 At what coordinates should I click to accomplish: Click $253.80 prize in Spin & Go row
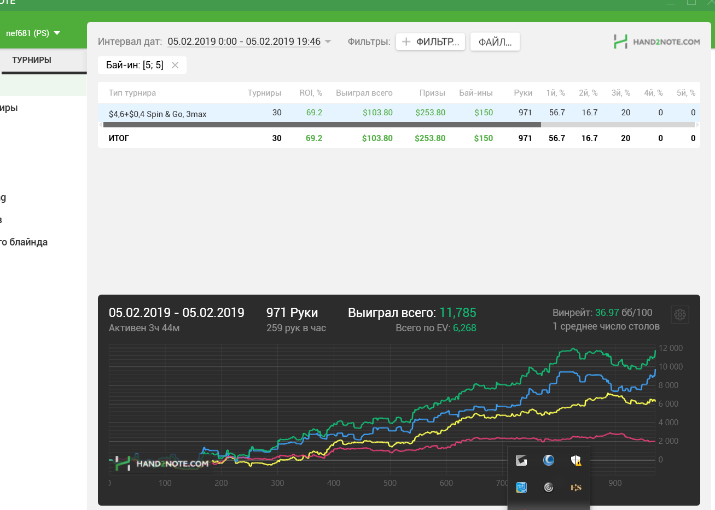click(x=431, y=113)
